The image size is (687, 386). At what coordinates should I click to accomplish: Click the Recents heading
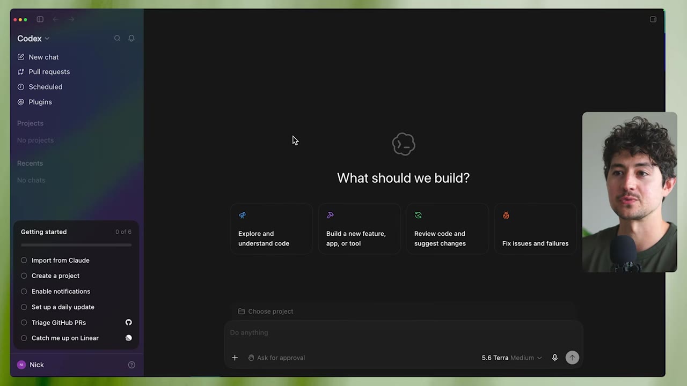click(x=30, y=164)
